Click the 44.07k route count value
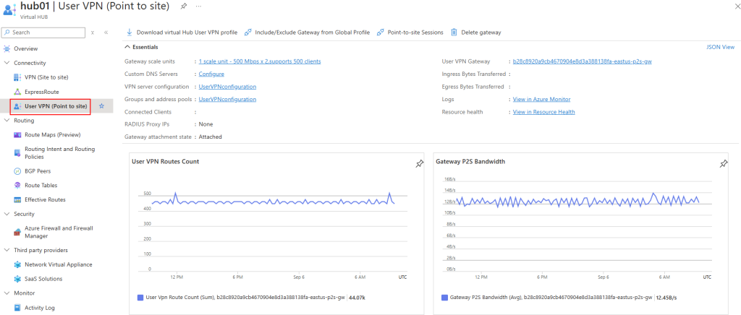The height and width of the screenshot is (315, 741). (x=356, y=298)
